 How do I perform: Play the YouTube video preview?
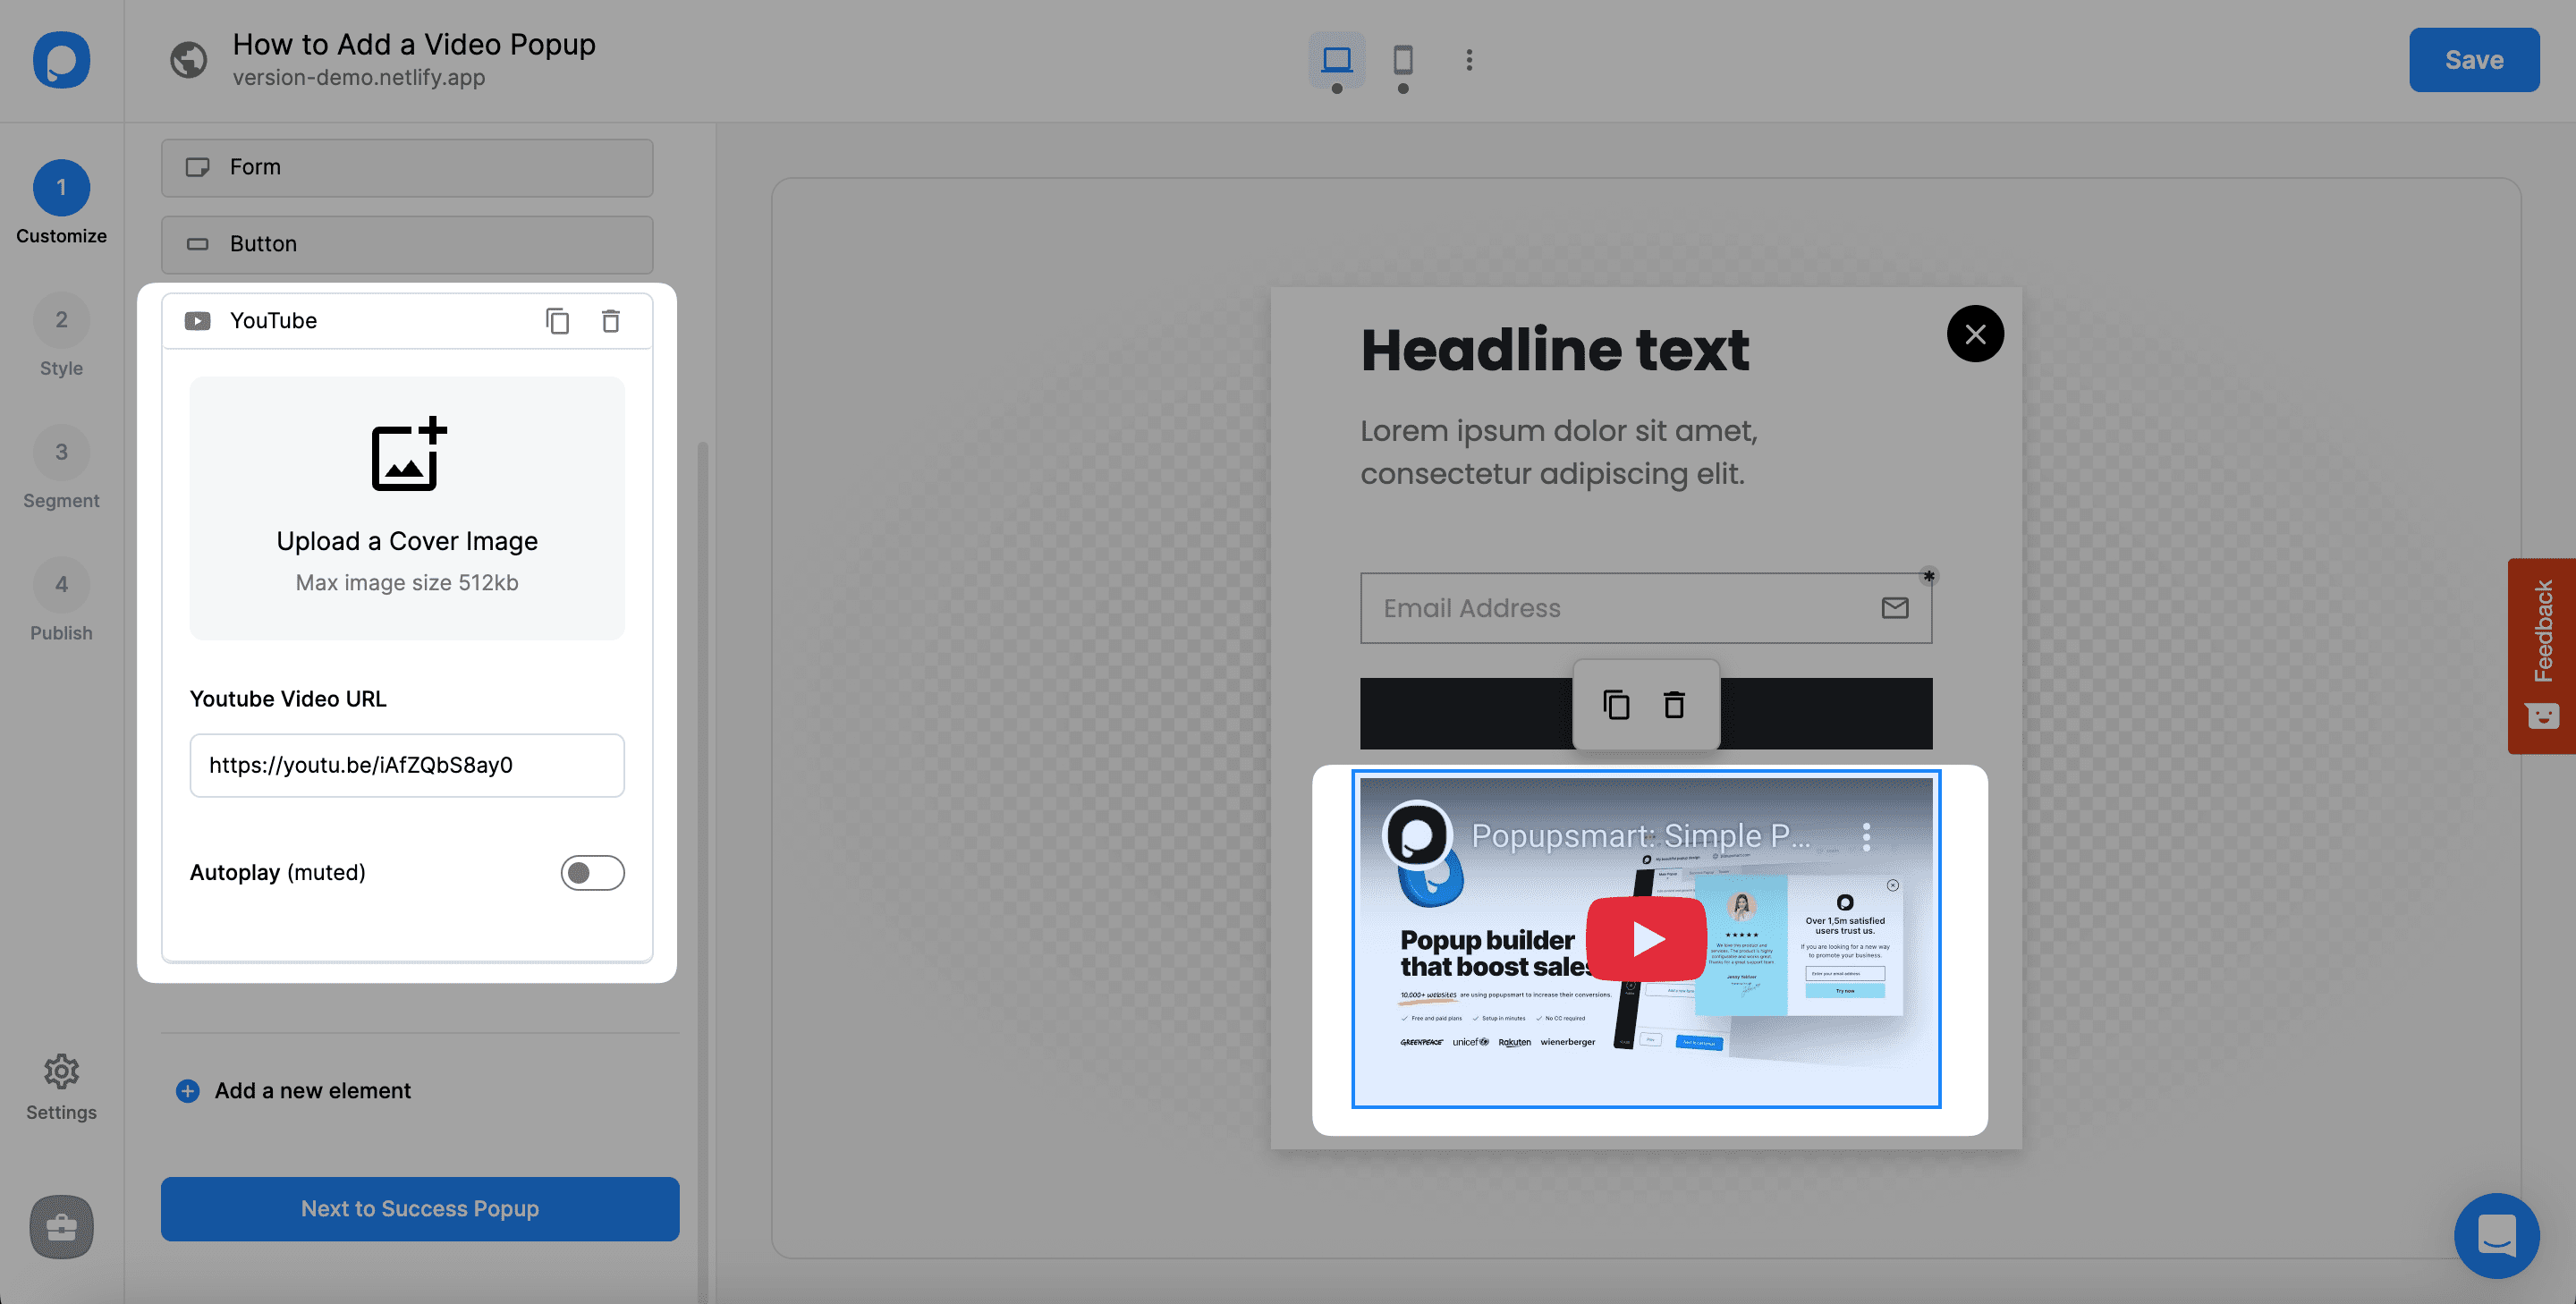pos(1645,939)
